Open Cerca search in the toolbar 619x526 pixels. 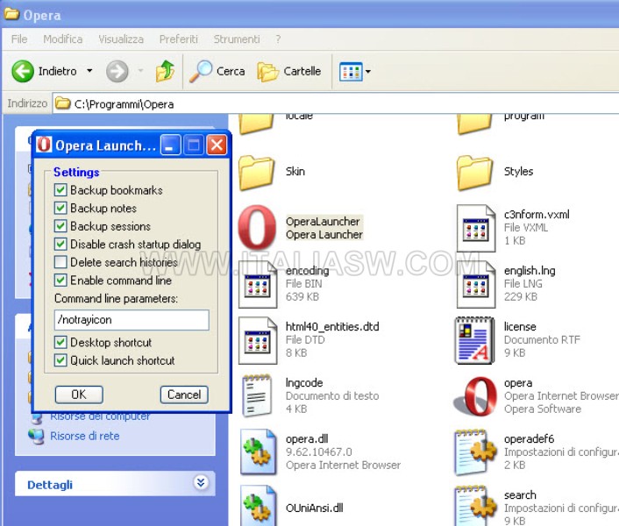pos(217,71)
